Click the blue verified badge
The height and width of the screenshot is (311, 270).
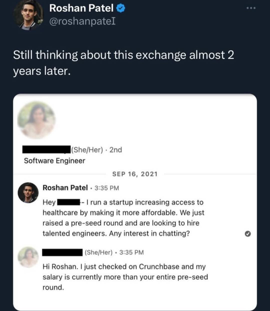pyautogui.click(x=121, y=8)
